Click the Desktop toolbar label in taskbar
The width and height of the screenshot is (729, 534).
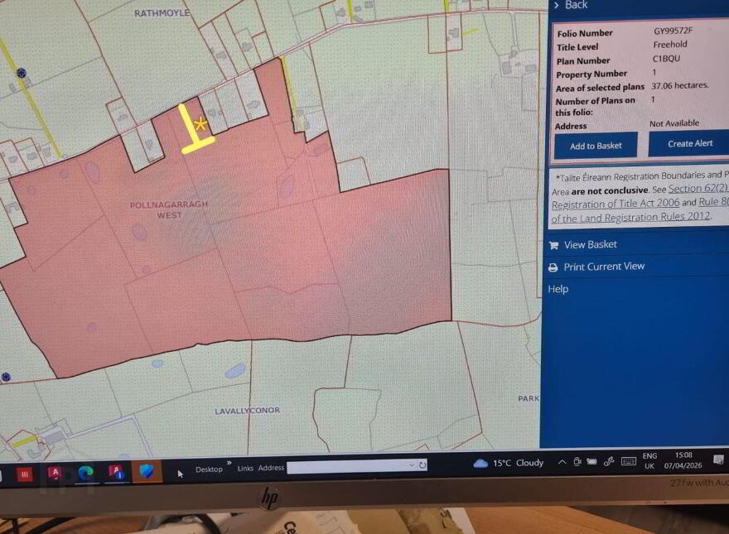pyautogui.click(x=209, y=469)
